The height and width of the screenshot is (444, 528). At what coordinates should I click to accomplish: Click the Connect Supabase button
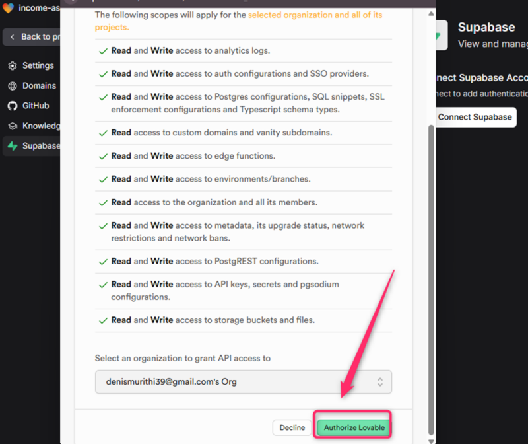[x=475, y=117]
